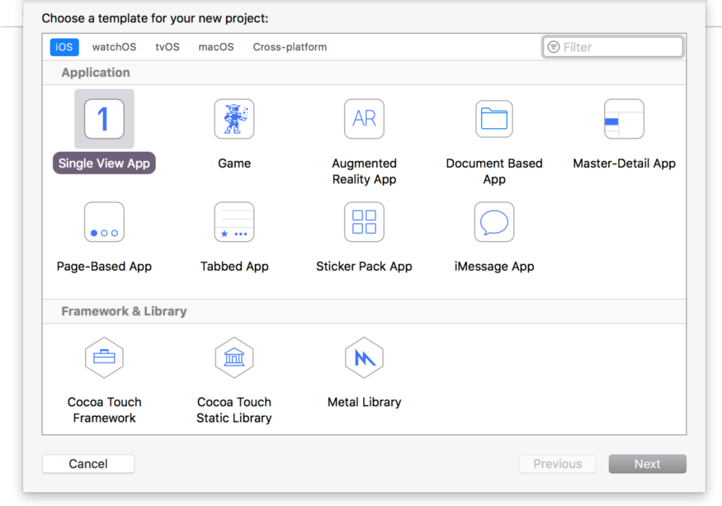Click the "Augmented Reality App" label
Screen dimensions: 722x506
pyautogui.click(x=364, y=171)
